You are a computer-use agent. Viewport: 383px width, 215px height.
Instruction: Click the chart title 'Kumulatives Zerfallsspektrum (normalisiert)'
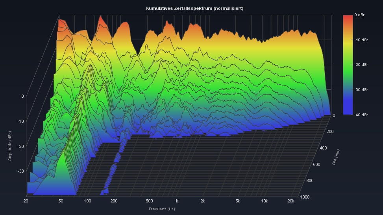[x=194, y=8]
